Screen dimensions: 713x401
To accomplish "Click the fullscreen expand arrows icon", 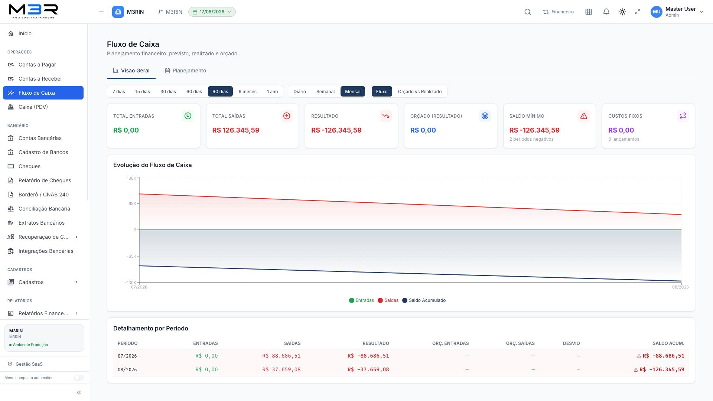I will (x=638, y=12).
